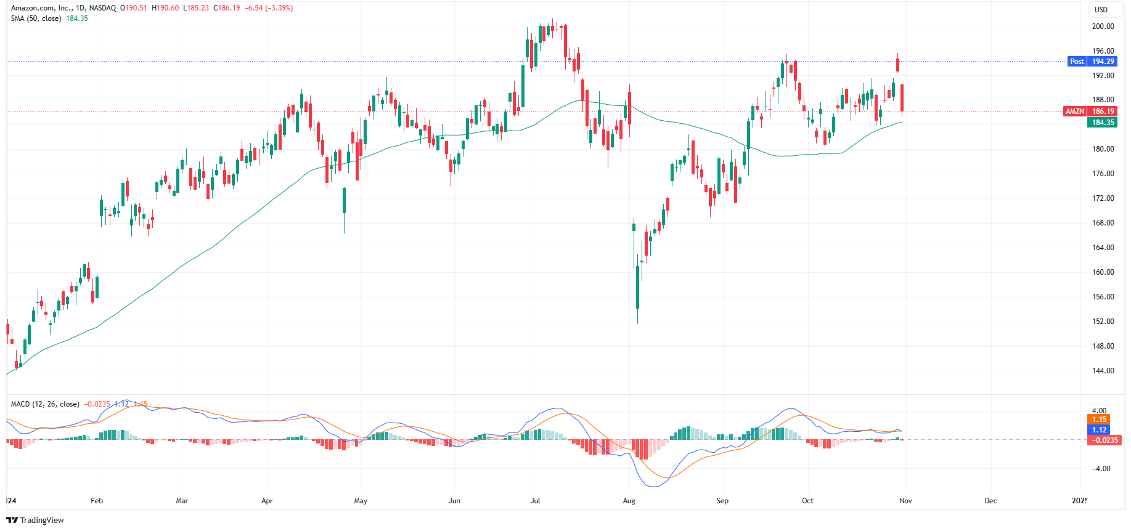Select the MACD (12, 26, close) legend
1131x531 pixels.
(x=45, y=404)
